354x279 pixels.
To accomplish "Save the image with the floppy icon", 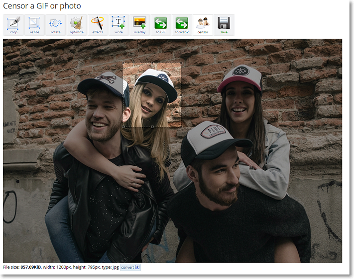I will (x=224, y=25).
